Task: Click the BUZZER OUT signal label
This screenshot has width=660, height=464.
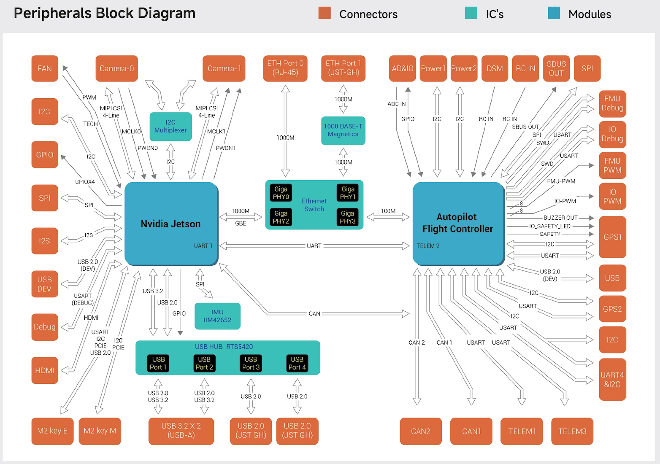Action: pos(560,218)
